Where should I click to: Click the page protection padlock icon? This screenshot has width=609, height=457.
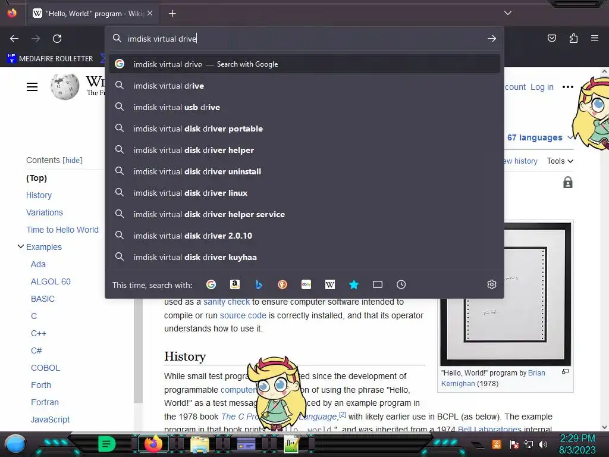(568, 182)
